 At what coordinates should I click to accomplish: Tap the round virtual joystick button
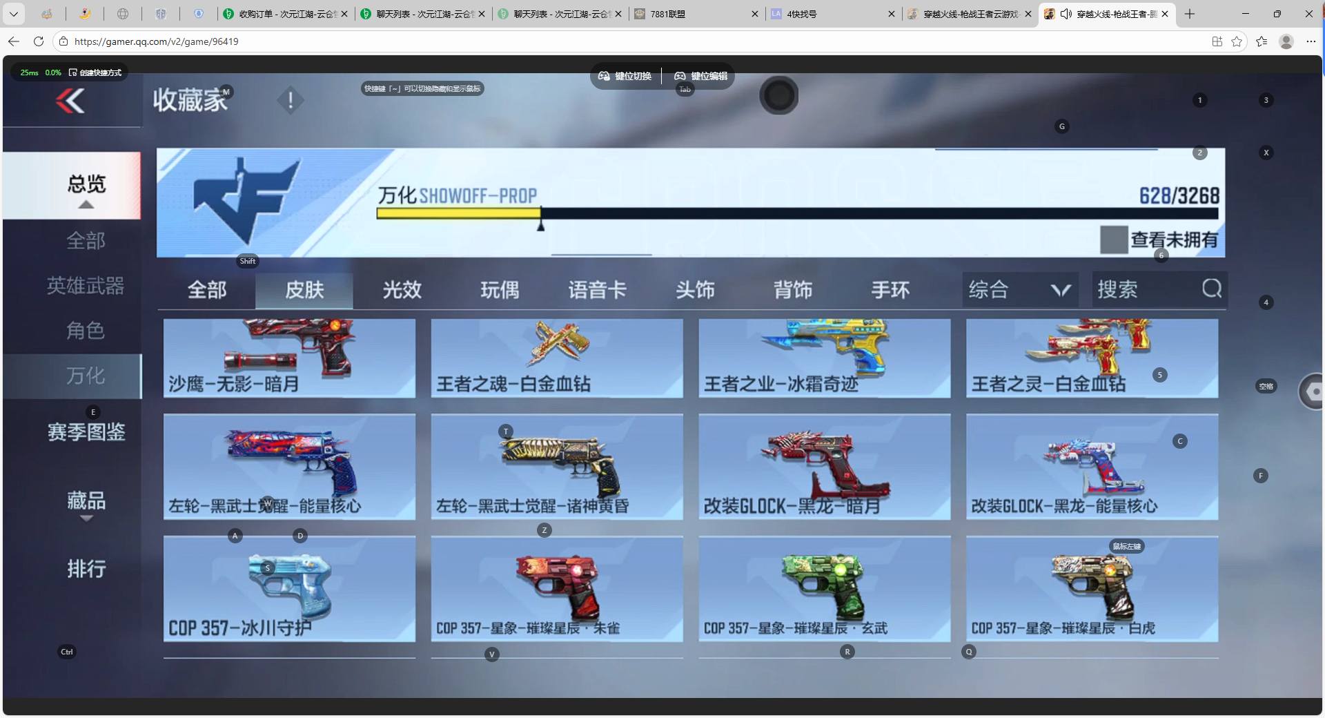click(x=779, y=95)
